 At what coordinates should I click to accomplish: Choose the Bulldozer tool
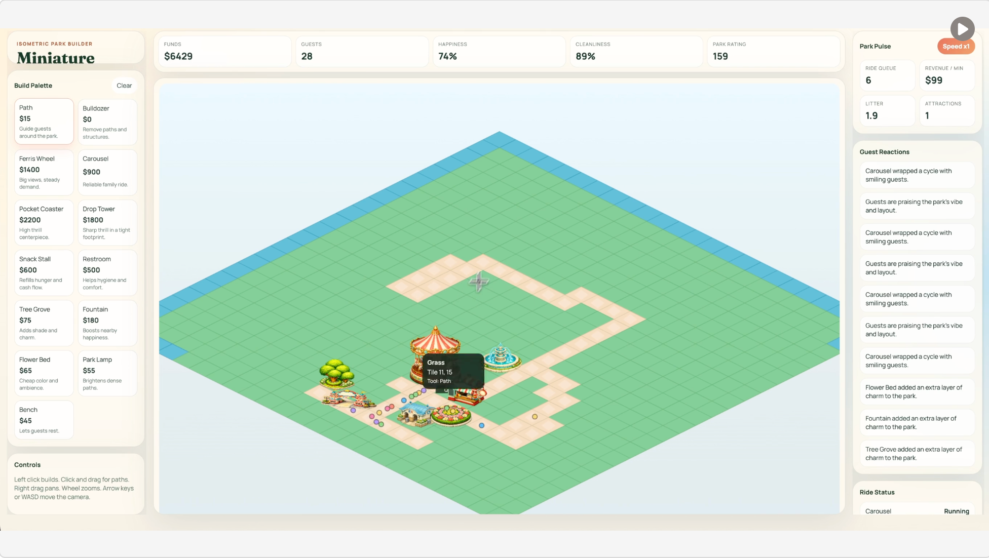point(107,122)
